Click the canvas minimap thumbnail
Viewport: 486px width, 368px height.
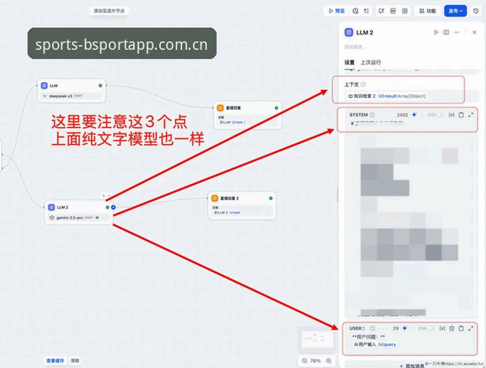(x=316, y=338)
